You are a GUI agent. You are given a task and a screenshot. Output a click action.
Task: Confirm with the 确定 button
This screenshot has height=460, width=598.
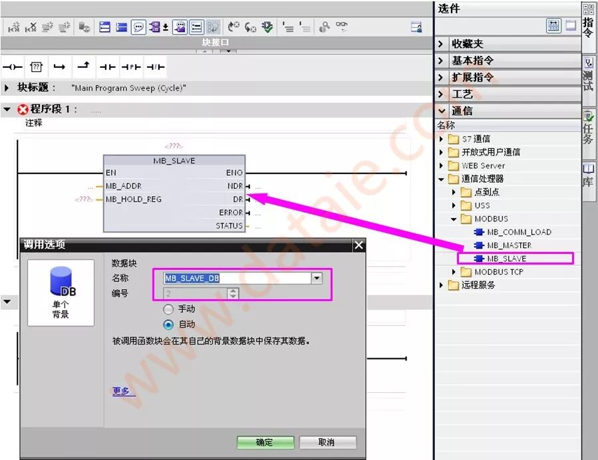(265, 442)
